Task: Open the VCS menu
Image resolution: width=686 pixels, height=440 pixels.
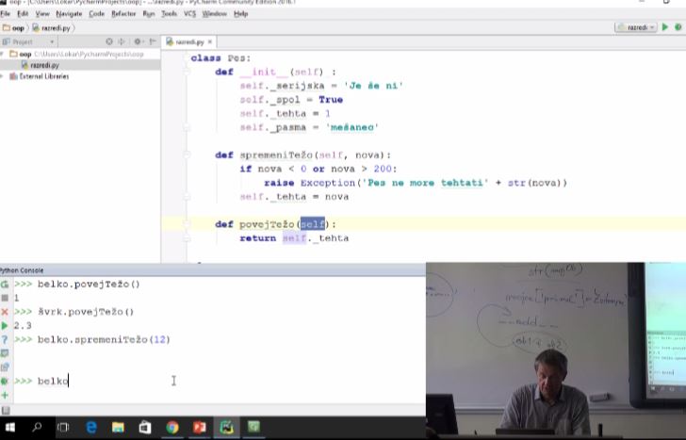Action: tap(189, 14)
